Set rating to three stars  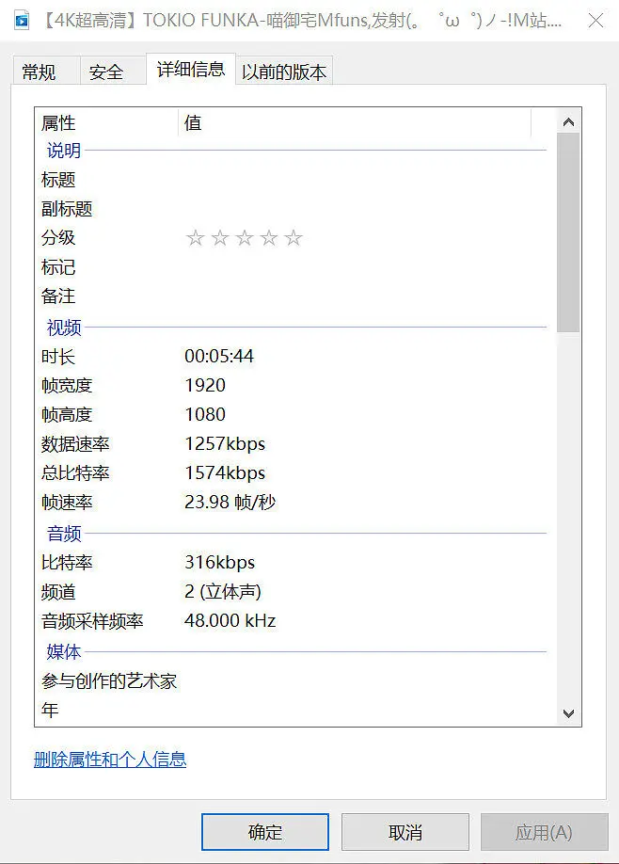(244, 238)
